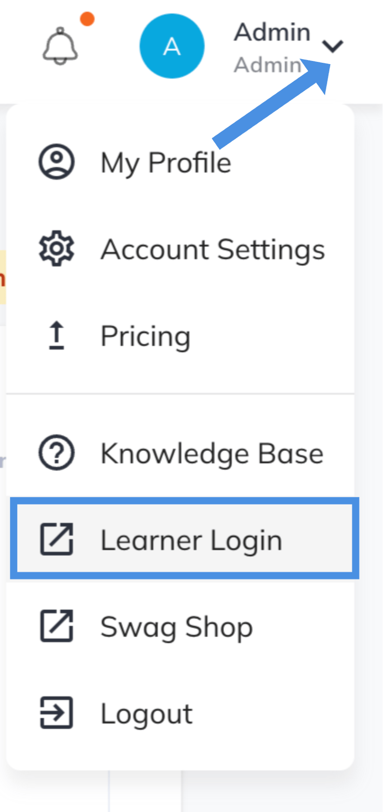
Task: Log out of the Admin account
Action: 145,713
